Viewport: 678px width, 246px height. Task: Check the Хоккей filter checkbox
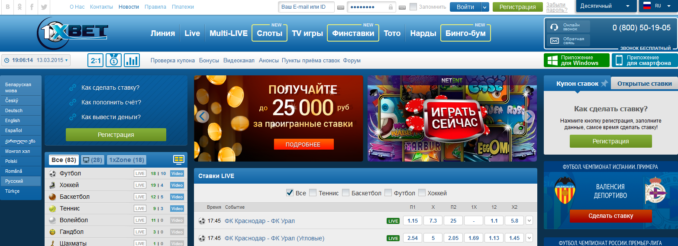pyautogui.click(x=422, y=193)
